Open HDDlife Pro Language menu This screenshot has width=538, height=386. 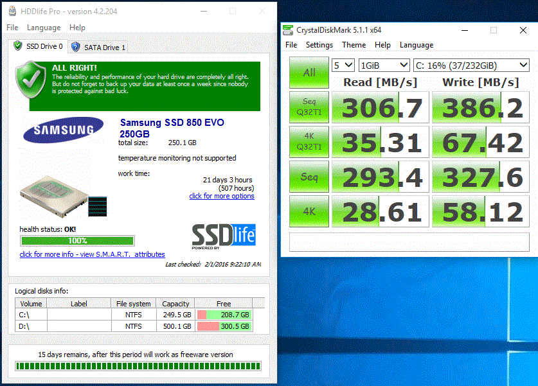44,28
